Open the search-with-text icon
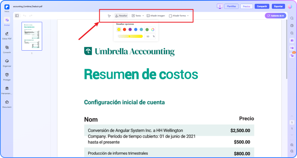Viewport: 297px width, 158px height. [x=292, y=33]
